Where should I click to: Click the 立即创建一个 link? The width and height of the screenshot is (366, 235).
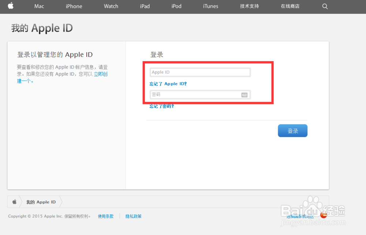[101, 74]
